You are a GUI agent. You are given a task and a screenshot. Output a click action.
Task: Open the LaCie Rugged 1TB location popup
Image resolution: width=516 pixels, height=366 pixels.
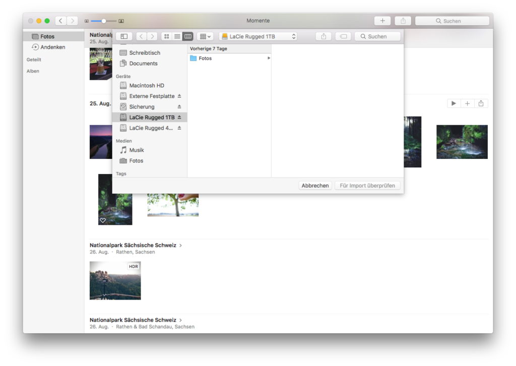click(x=259, y=36)
